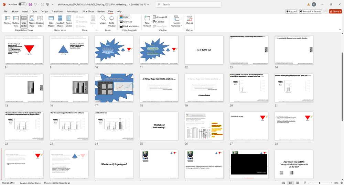Select slide 25 thumbnail "What about trait anxiety?"

(x=159, y=126)
